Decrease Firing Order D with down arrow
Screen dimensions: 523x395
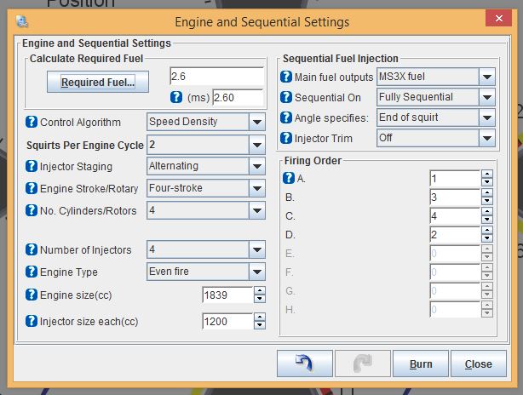pyautogui.click(x=487, y=238)
